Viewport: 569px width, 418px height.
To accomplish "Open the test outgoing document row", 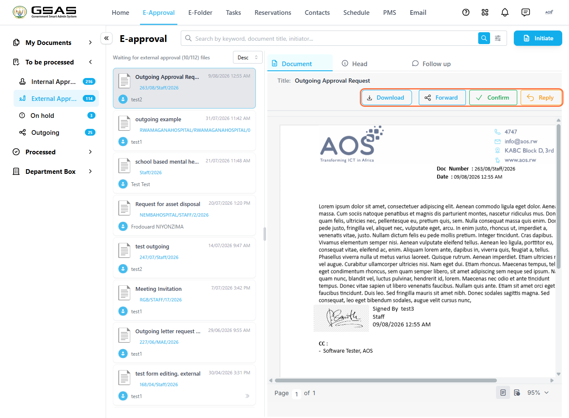I will click(184, 257).
